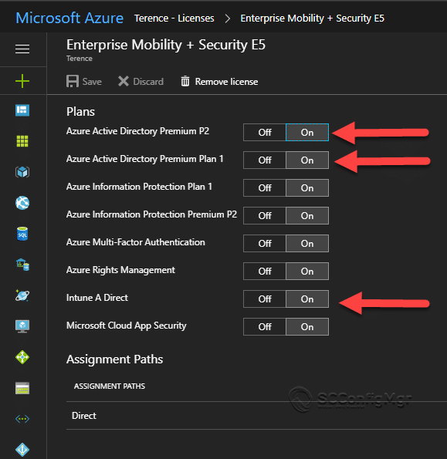Image resolution: width=447 pixels, height=459 pixels.
Task: Click the Azure Multi-Factor Authentication label
Action: pyautogui.click(x=136, y=242)
